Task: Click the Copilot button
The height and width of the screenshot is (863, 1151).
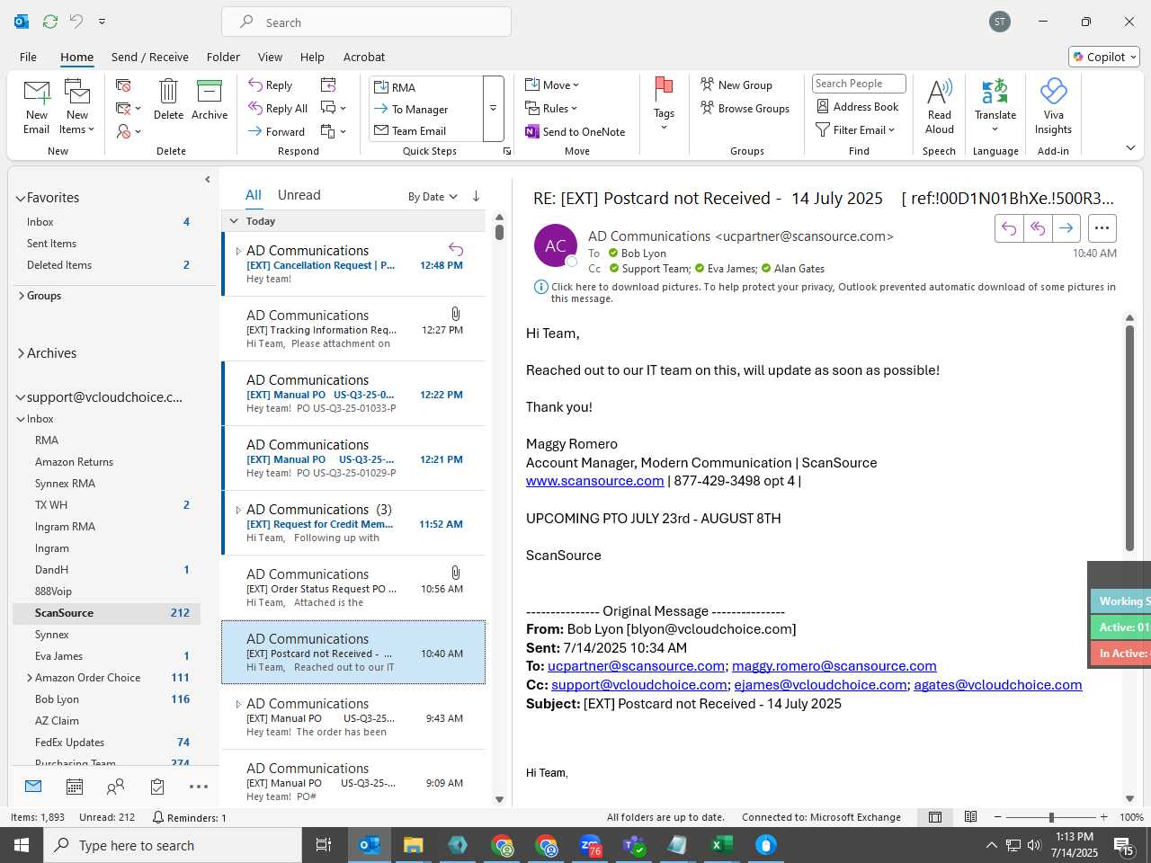Action: pyautogui.click(x=1104, y=57)
